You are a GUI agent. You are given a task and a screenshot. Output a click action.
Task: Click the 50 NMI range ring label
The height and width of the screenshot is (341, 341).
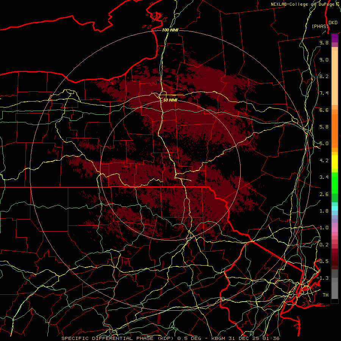coord(170,100)
